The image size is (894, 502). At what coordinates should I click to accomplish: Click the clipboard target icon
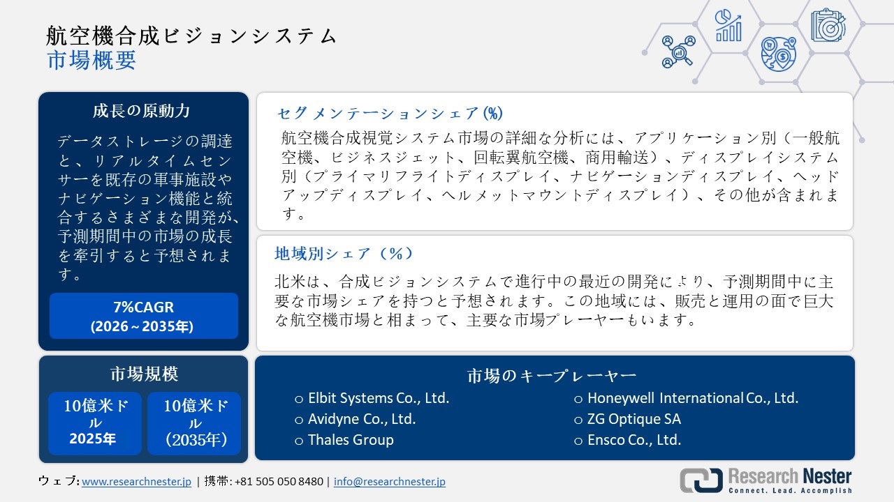pos(828,24)
